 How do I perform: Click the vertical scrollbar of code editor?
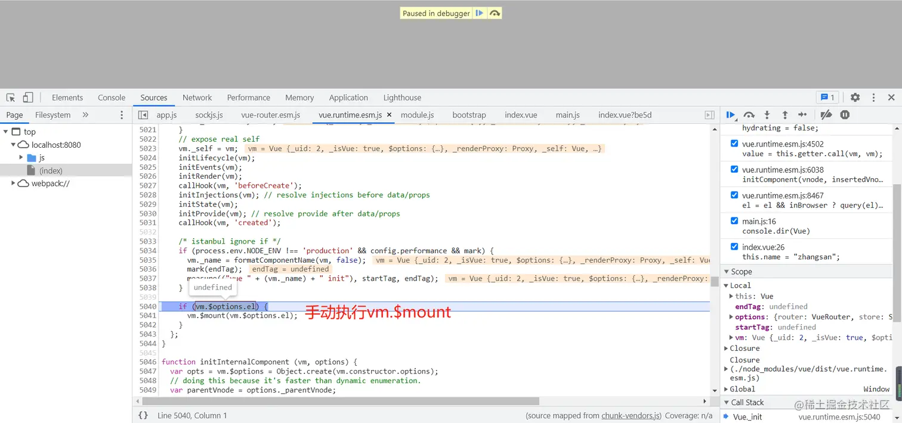point(715,281)
